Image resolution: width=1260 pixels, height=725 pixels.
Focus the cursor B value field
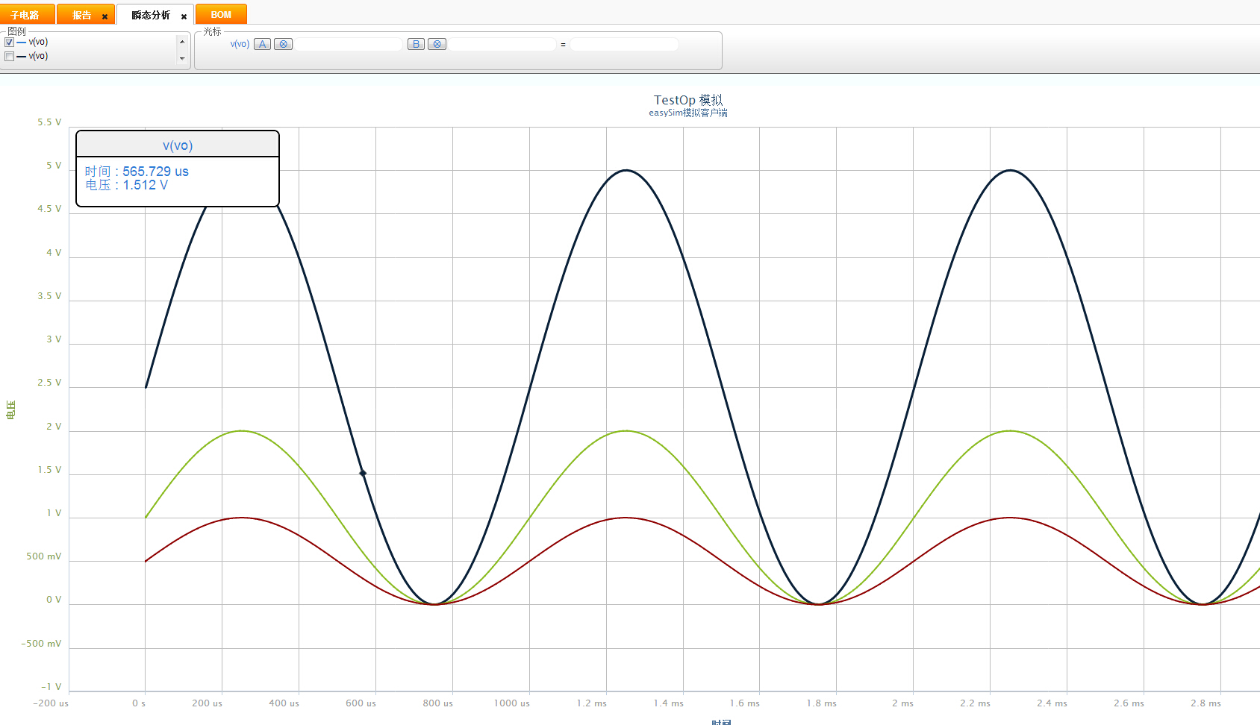point(502,45)
